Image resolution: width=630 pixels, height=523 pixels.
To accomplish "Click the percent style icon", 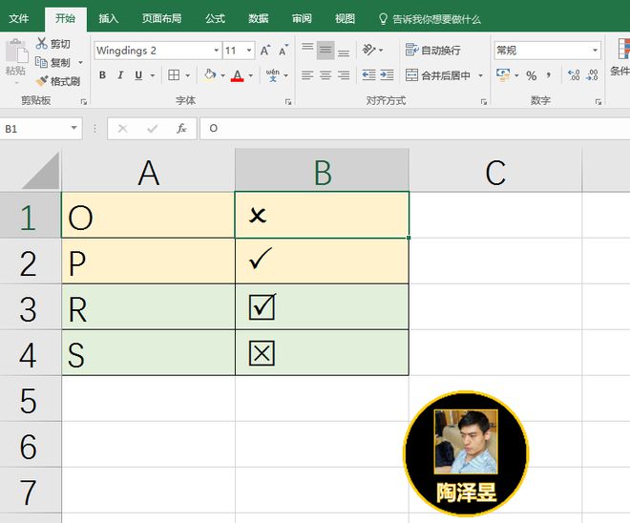I will point(532,75).
